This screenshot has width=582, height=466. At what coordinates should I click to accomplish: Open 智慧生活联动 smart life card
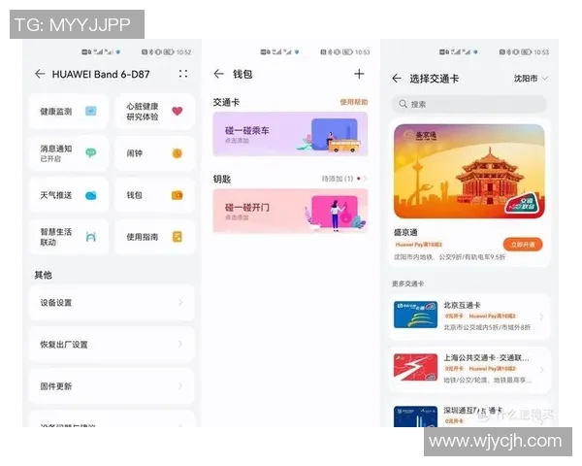69,237
